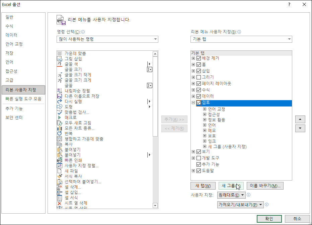The image size is (312, 225).
Task: Select the 다시 실행 icon
Action: [x=60, y=101]
